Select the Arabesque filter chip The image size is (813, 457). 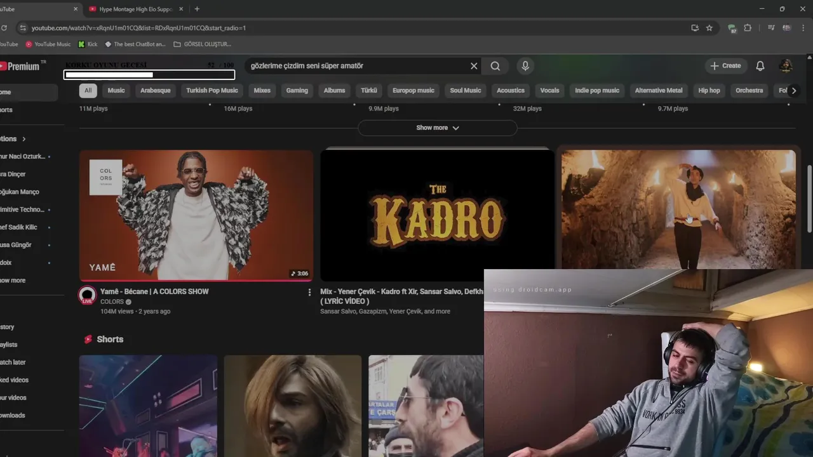tap(156, 91)
